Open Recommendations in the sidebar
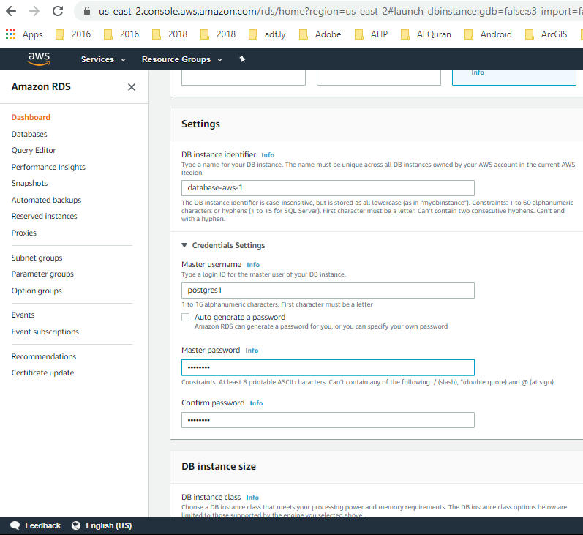Image resolution: width=583 pixels, height=535 pixels. [x=43, y=357]
